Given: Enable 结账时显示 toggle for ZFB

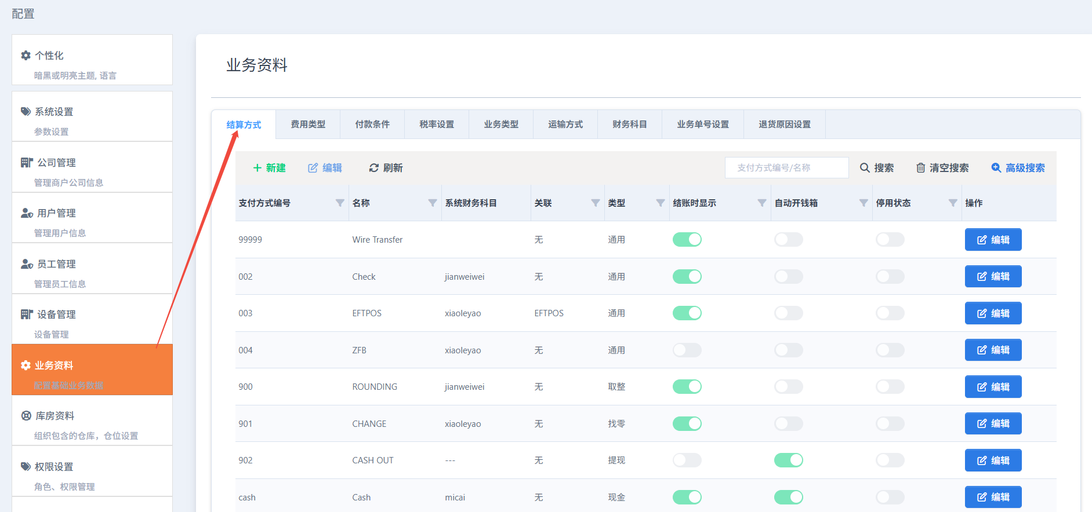Looking at the screenshot, I should 687,350.
